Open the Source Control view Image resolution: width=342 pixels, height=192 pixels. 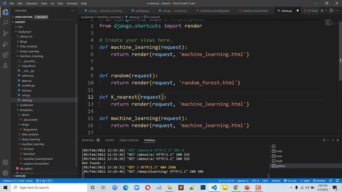click(5, 33)
